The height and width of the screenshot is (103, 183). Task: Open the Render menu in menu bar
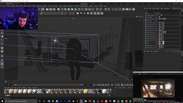coord(65,6)
